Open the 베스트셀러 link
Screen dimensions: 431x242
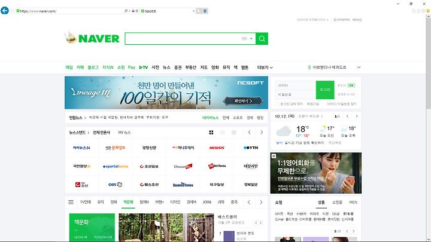(227, 217)
